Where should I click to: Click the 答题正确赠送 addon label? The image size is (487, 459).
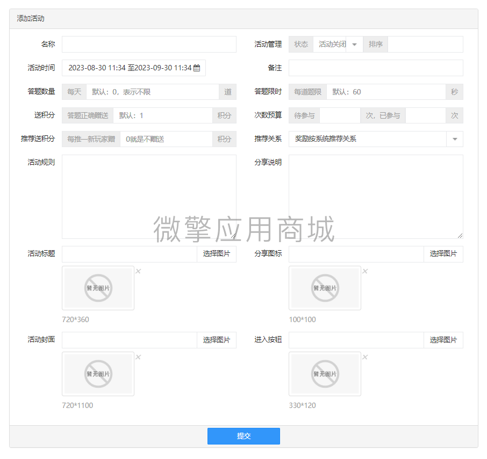click(88, 115)
